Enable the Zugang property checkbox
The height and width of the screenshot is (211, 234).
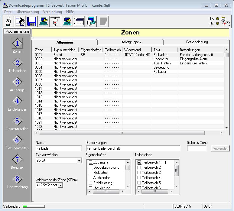[91, 162]
